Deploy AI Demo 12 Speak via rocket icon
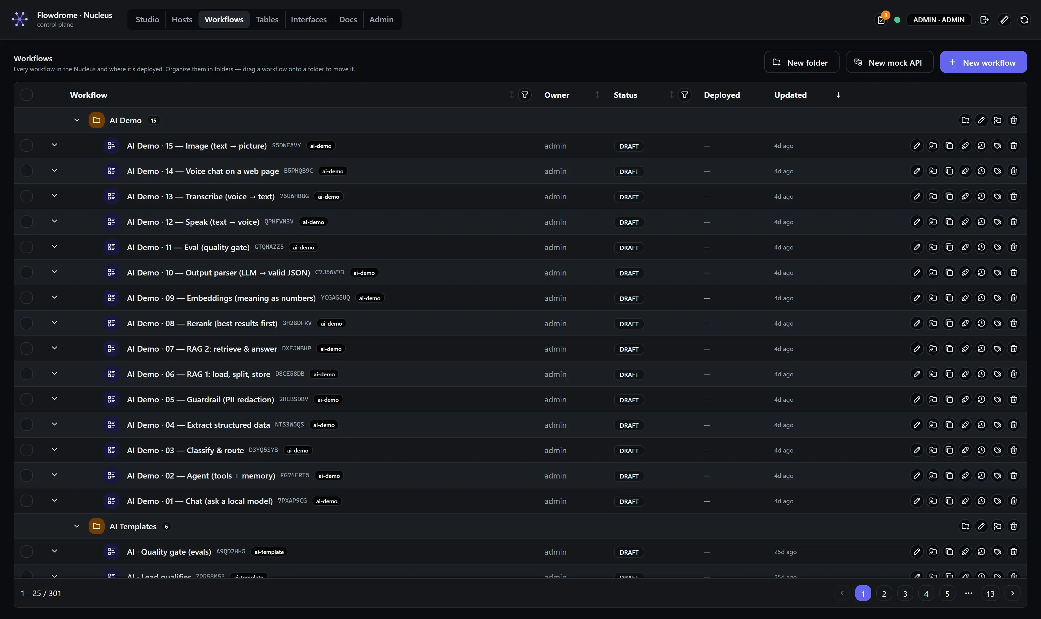 [965, 222]
